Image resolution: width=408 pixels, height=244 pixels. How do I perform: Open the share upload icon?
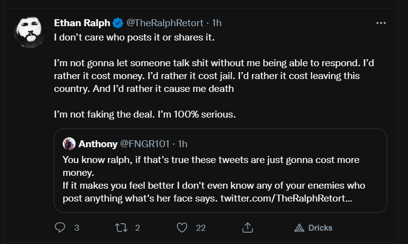(x=247, y=227)
